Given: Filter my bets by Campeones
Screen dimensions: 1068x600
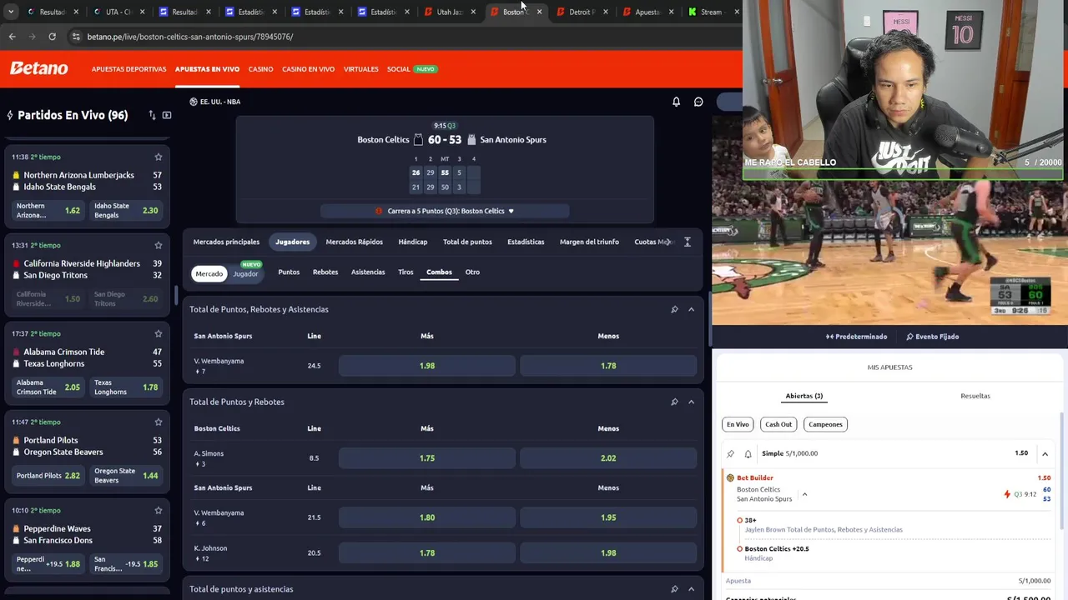Looking at the screenshot, I should coord(825,424).
